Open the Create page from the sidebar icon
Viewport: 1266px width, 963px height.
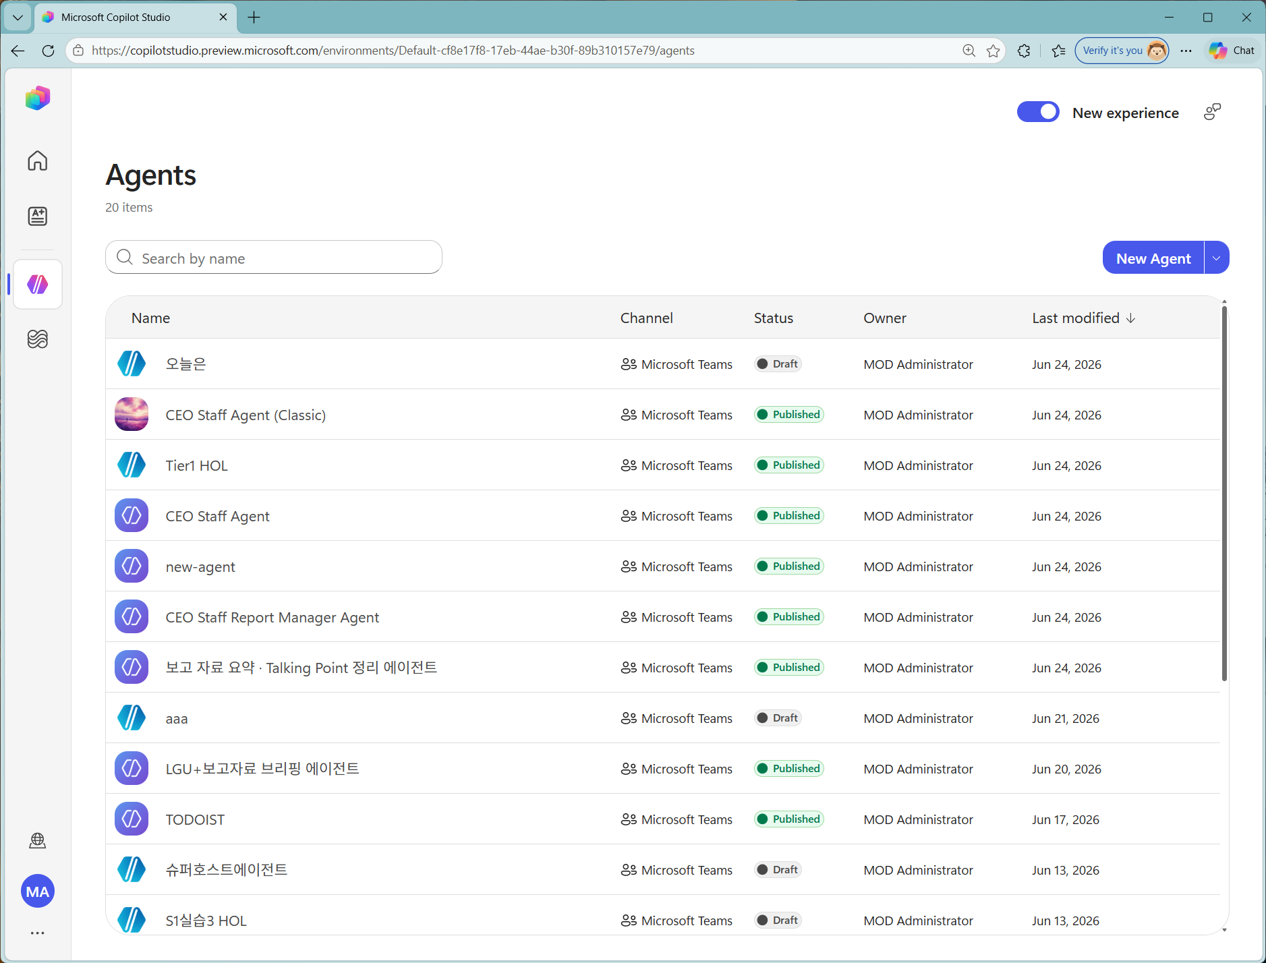38,216
